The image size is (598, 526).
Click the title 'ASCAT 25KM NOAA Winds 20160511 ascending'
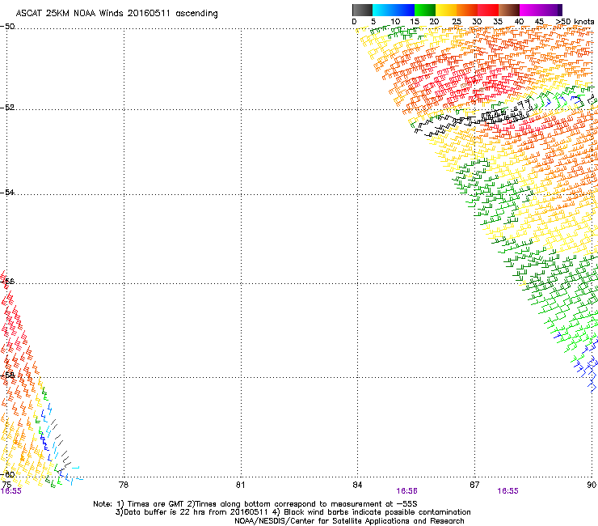[116, 14]
